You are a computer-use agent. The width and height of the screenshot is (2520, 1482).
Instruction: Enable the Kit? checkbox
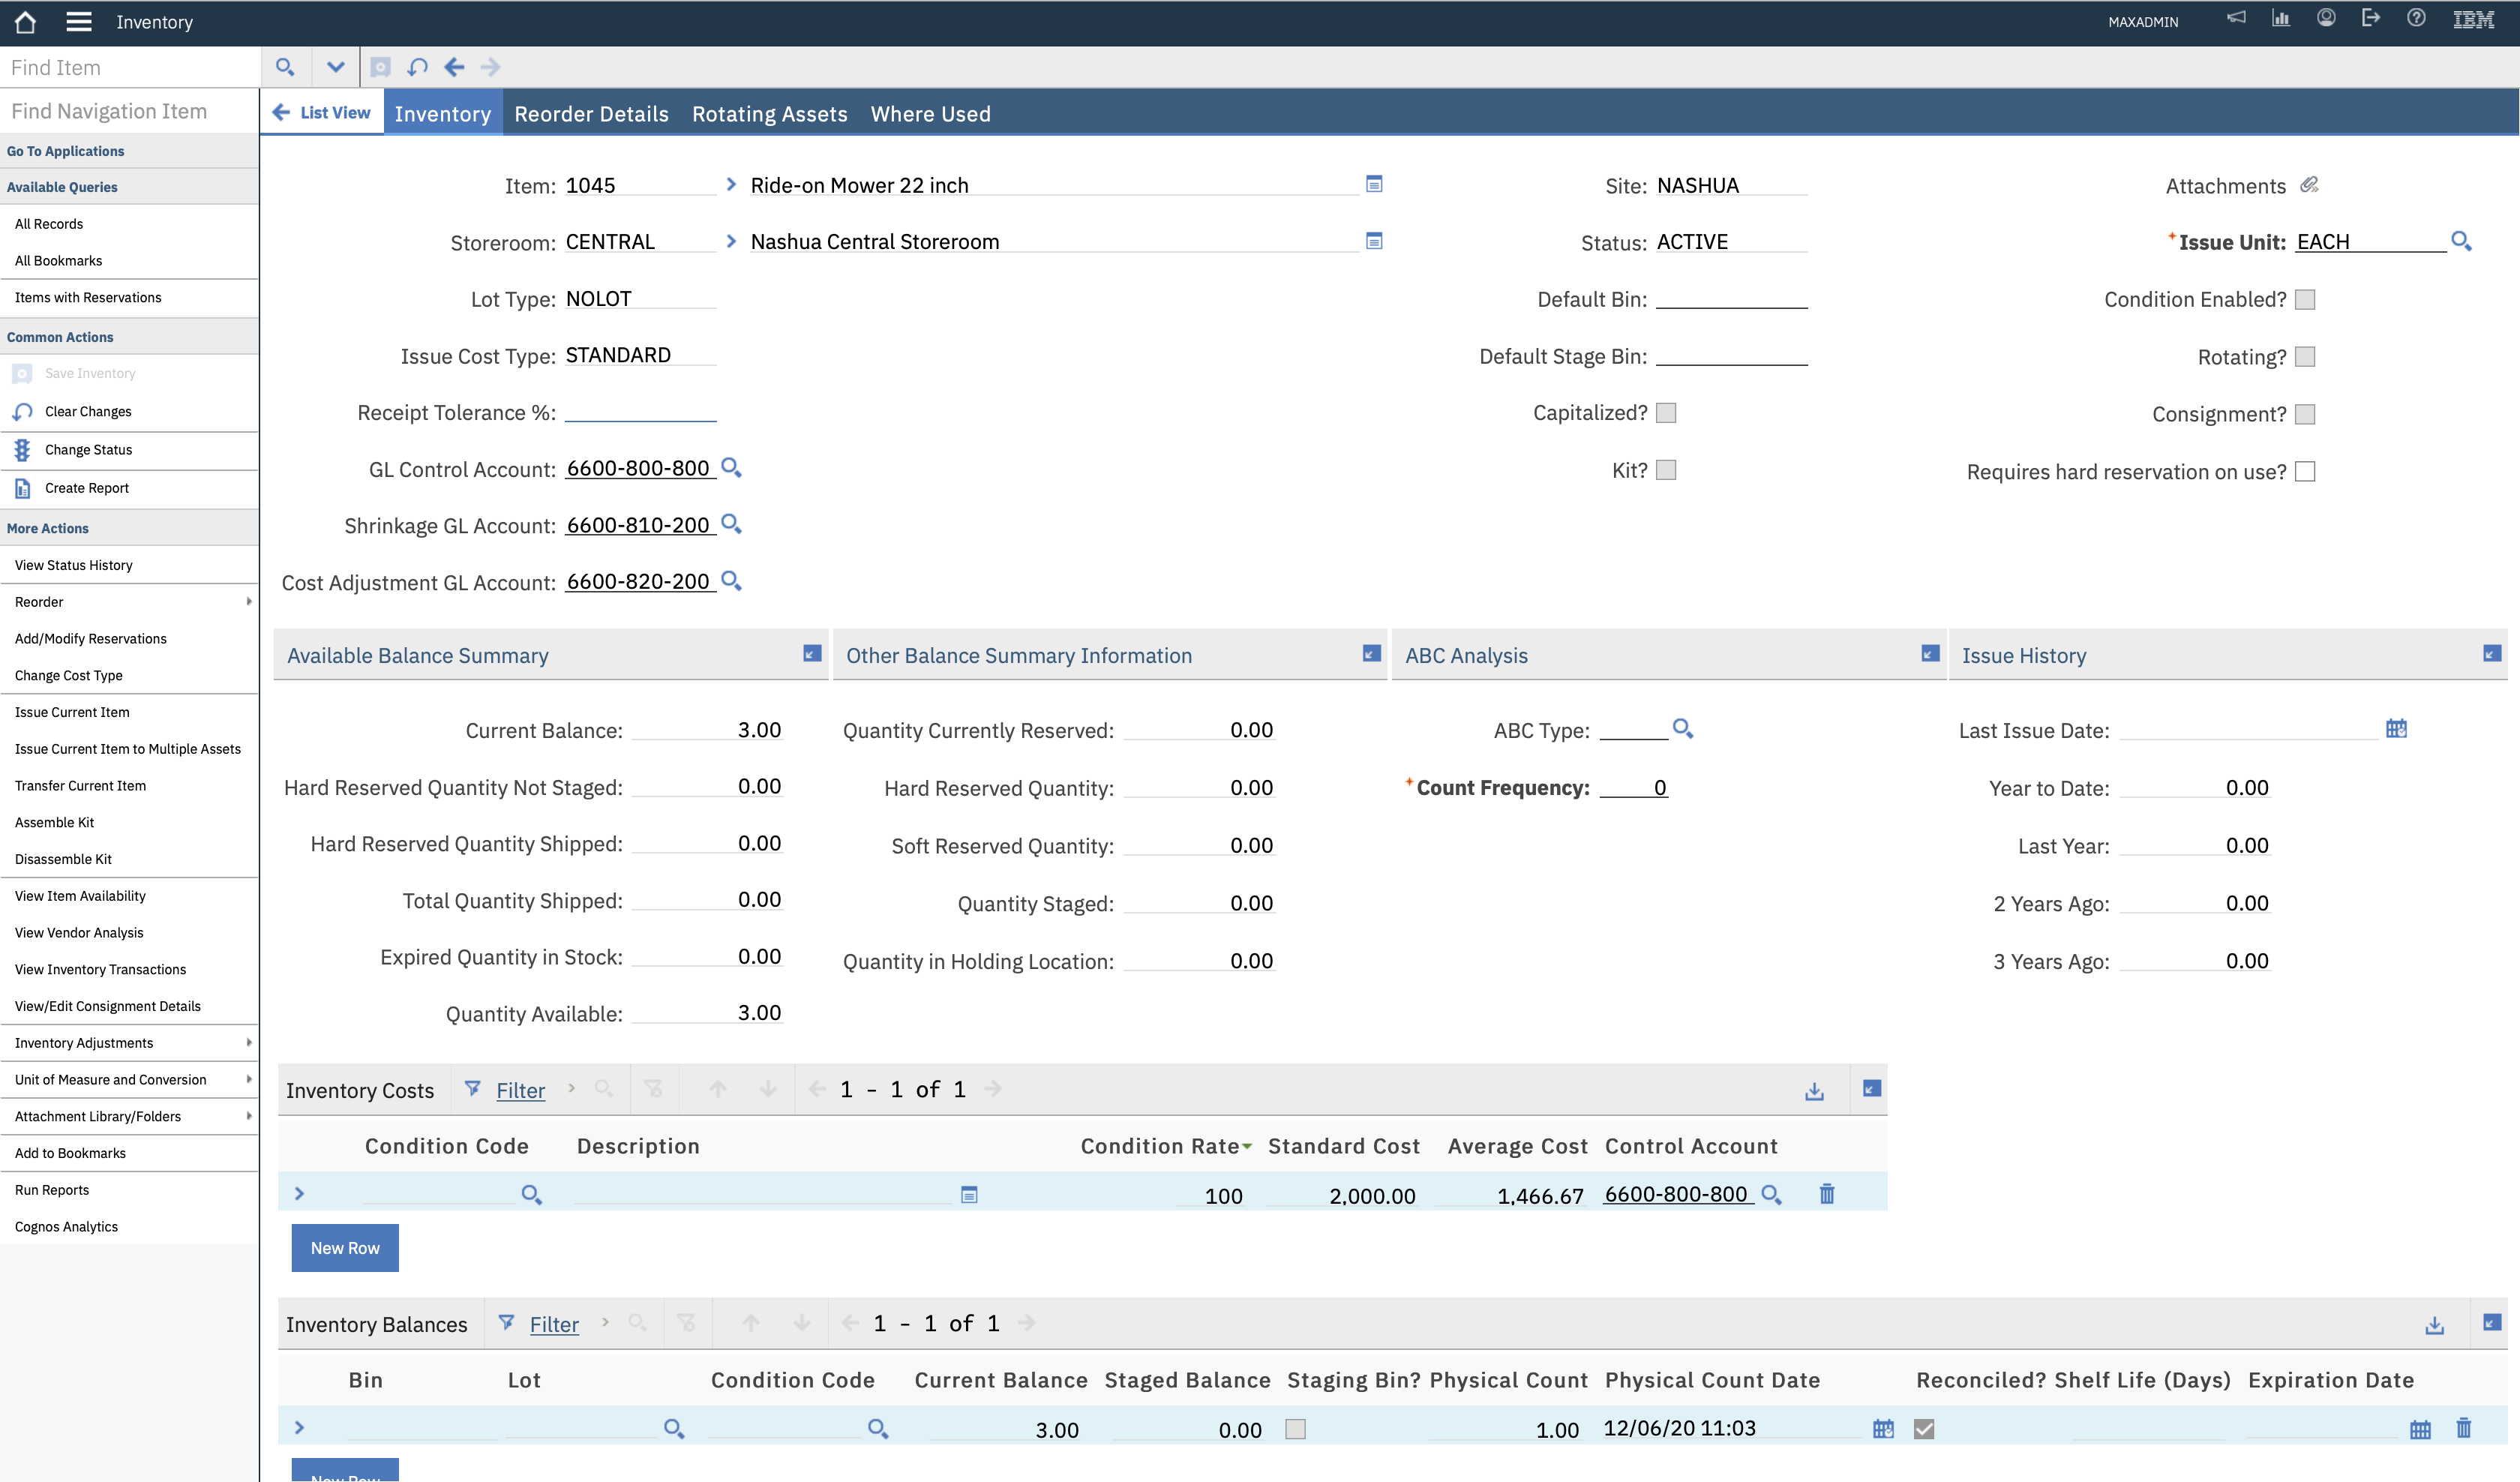[x=1666, y=470]
